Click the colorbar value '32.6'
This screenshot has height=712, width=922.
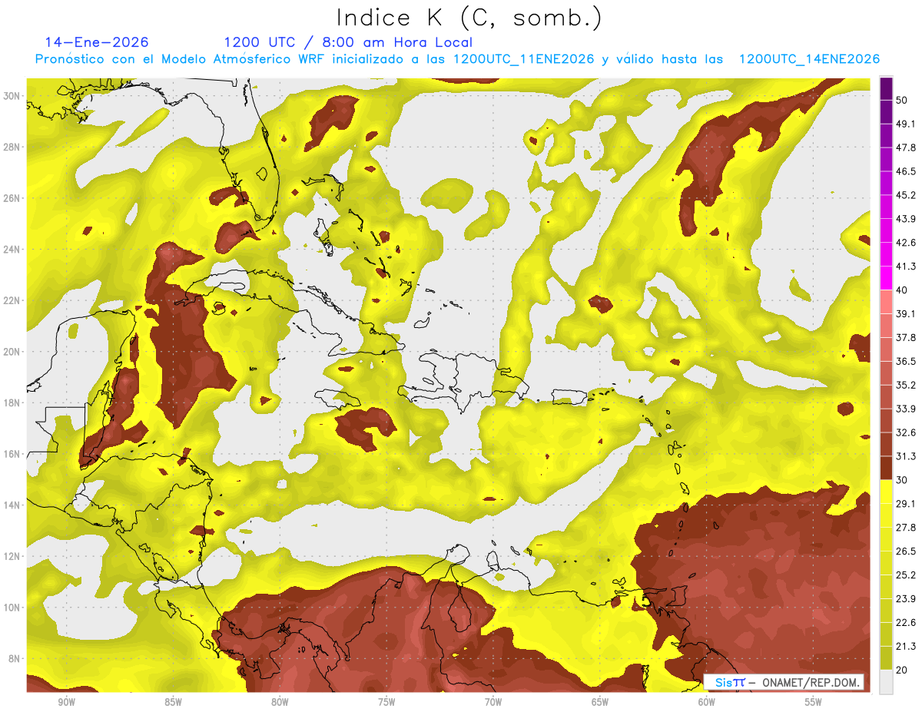click(906, 432)
